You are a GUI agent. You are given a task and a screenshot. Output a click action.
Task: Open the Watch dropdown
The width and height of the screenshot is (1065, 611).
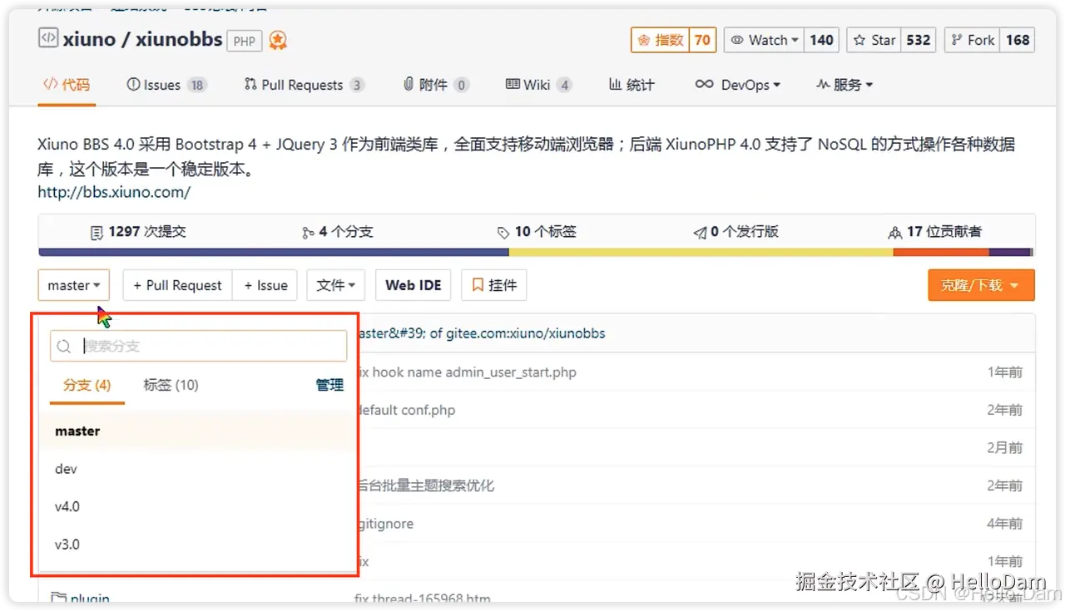pyautogui.click(x=763, y=40)
